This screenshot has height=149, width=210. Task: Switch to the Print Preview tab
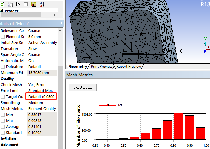[102, 66]
